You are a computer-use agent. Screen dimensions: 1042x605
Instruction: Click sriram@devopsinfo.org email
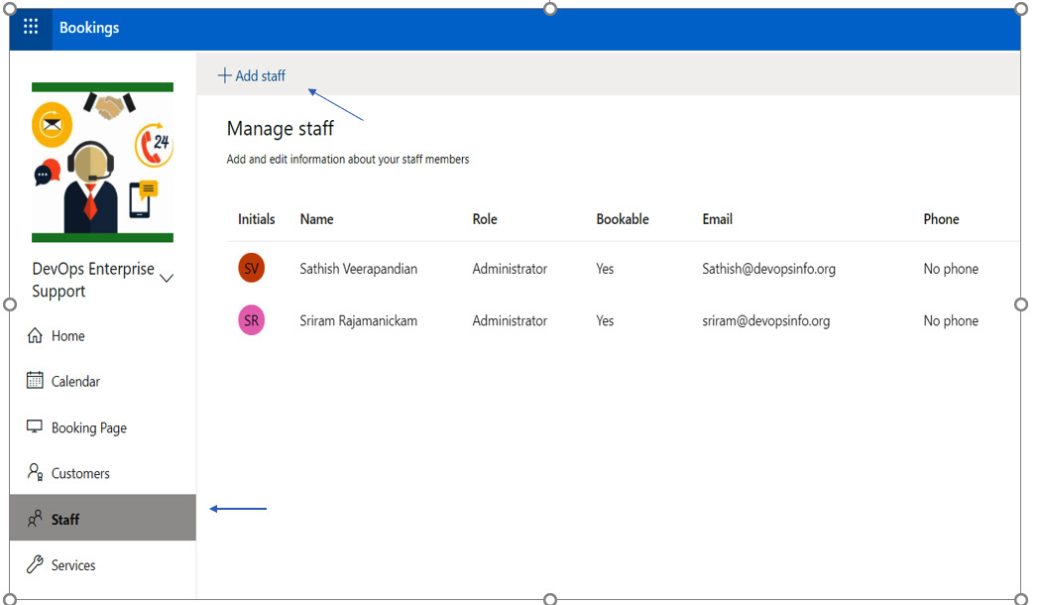[x=765, y=320]
